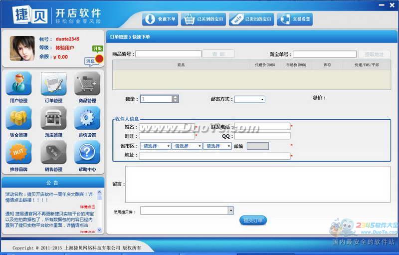Minimize the 捷贝 window
Image resolution: width=399 pixels, height=255 pixels.
pyautogui.click(x=382, y=5)
